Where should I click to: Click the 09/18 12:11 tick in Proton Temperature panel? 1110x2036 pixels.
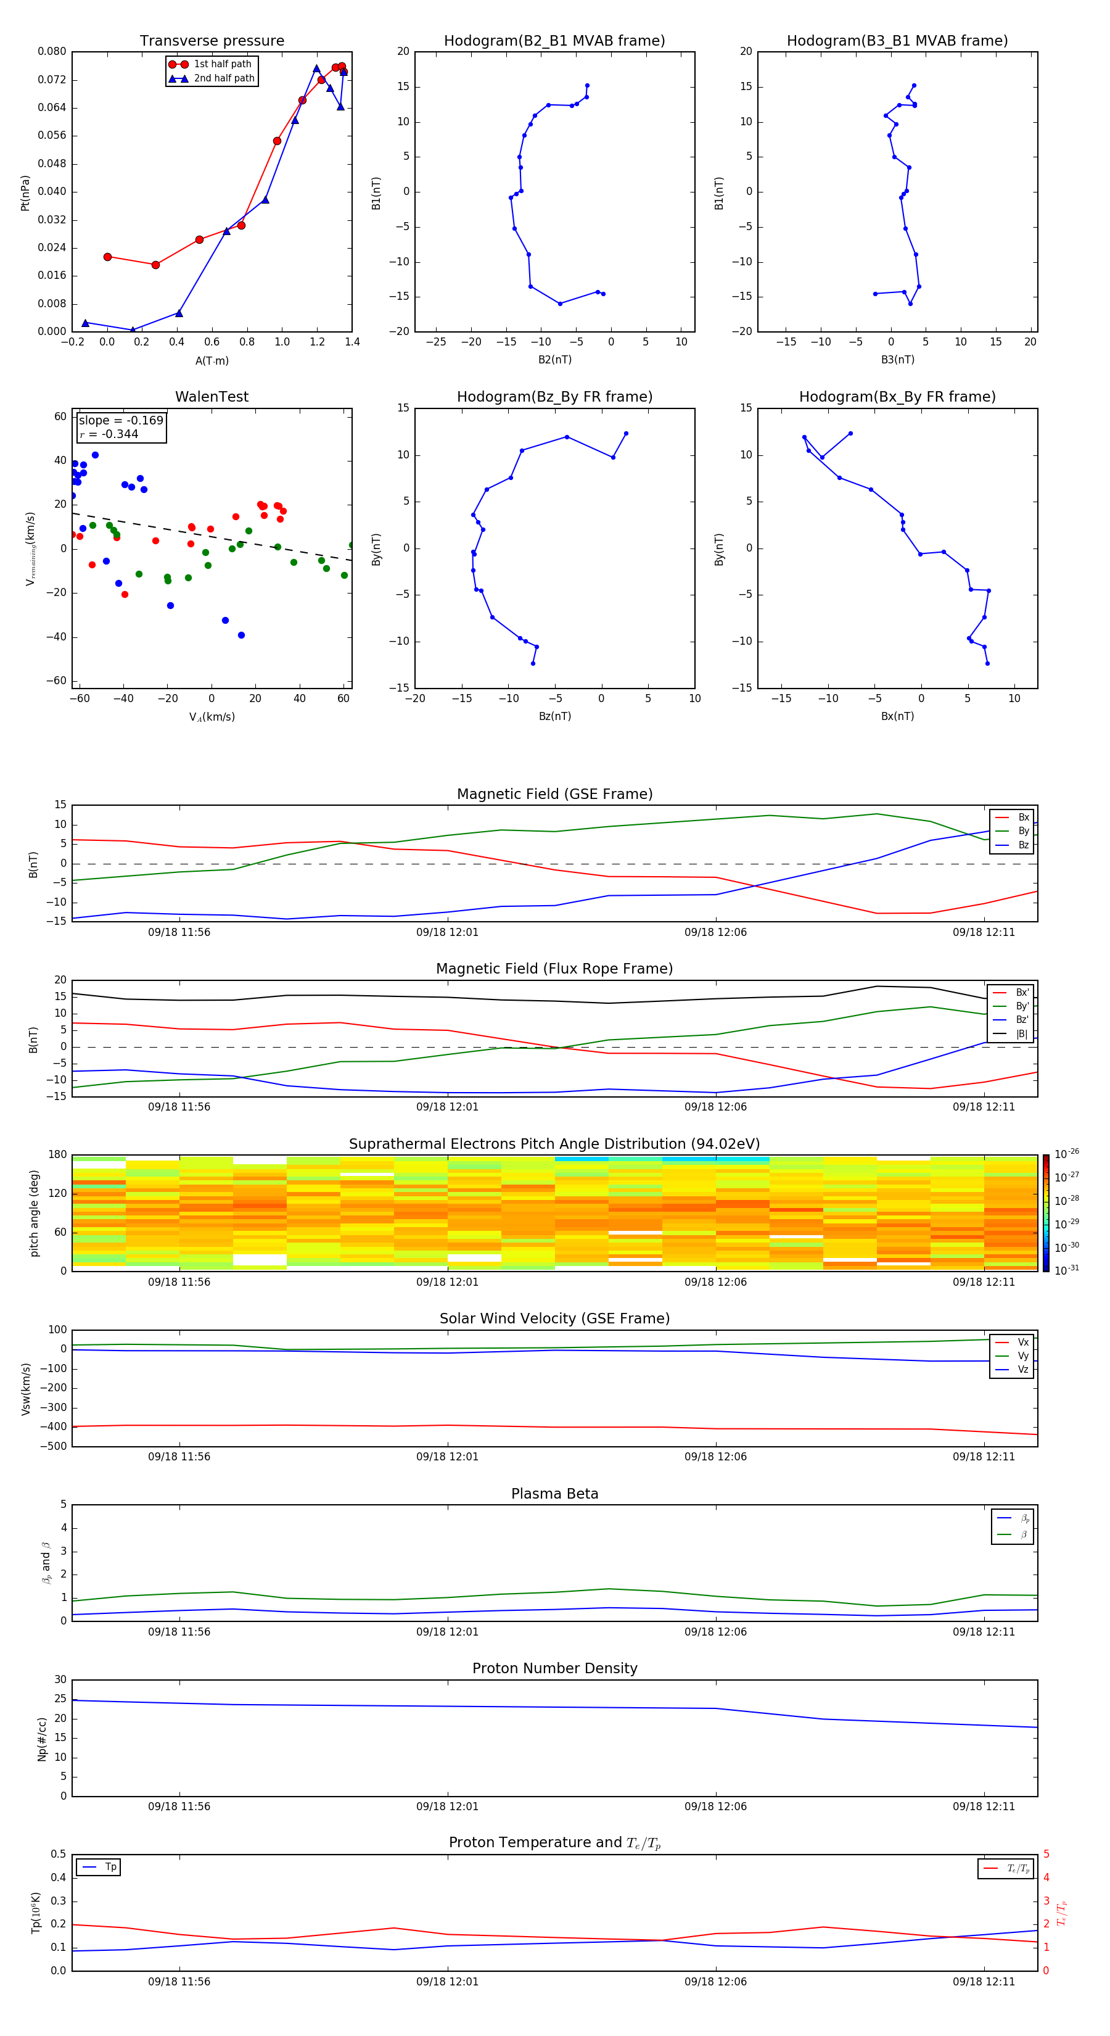tap(984, 1982)
